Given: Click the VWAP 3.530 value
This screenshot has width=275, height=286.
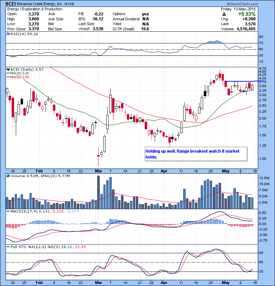Looking at the screenshot, I should [98, 29].
